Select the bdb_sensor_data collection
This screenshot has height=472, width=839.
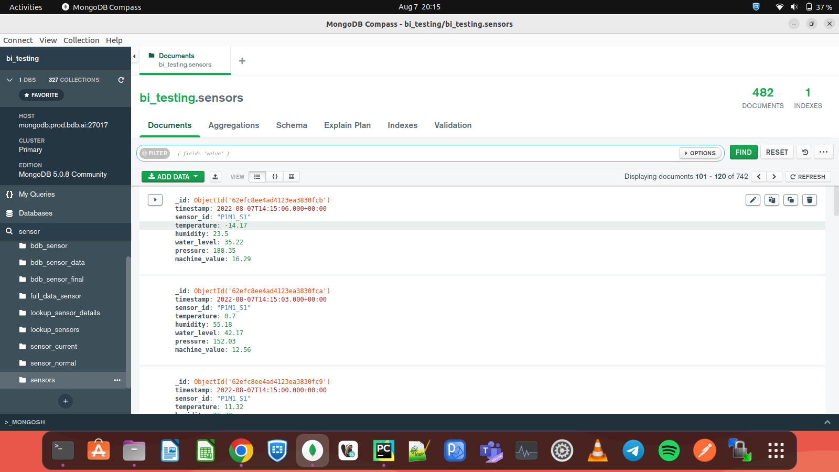point(57,262)
